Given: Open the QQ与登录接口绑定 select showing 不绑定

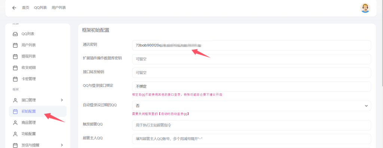Looking at the screenshot, I should coord(252,86).
